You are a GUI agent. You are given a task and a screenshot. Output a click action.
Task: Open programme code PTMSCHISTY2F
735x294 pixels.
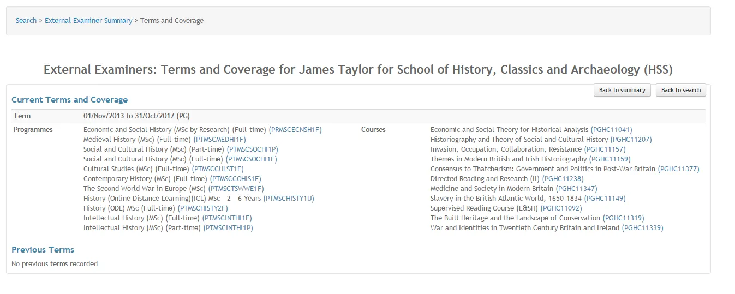coord(204,208)
